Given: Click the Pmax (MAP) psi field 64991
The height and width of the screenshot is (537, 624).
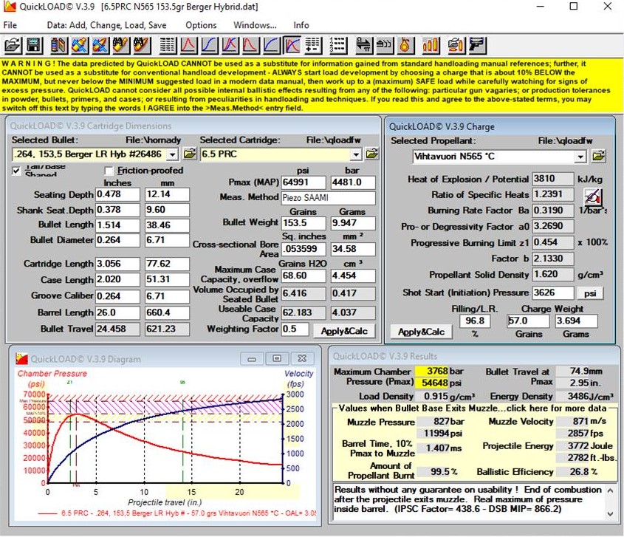Looking at the screenshot, I should (304, 182).
